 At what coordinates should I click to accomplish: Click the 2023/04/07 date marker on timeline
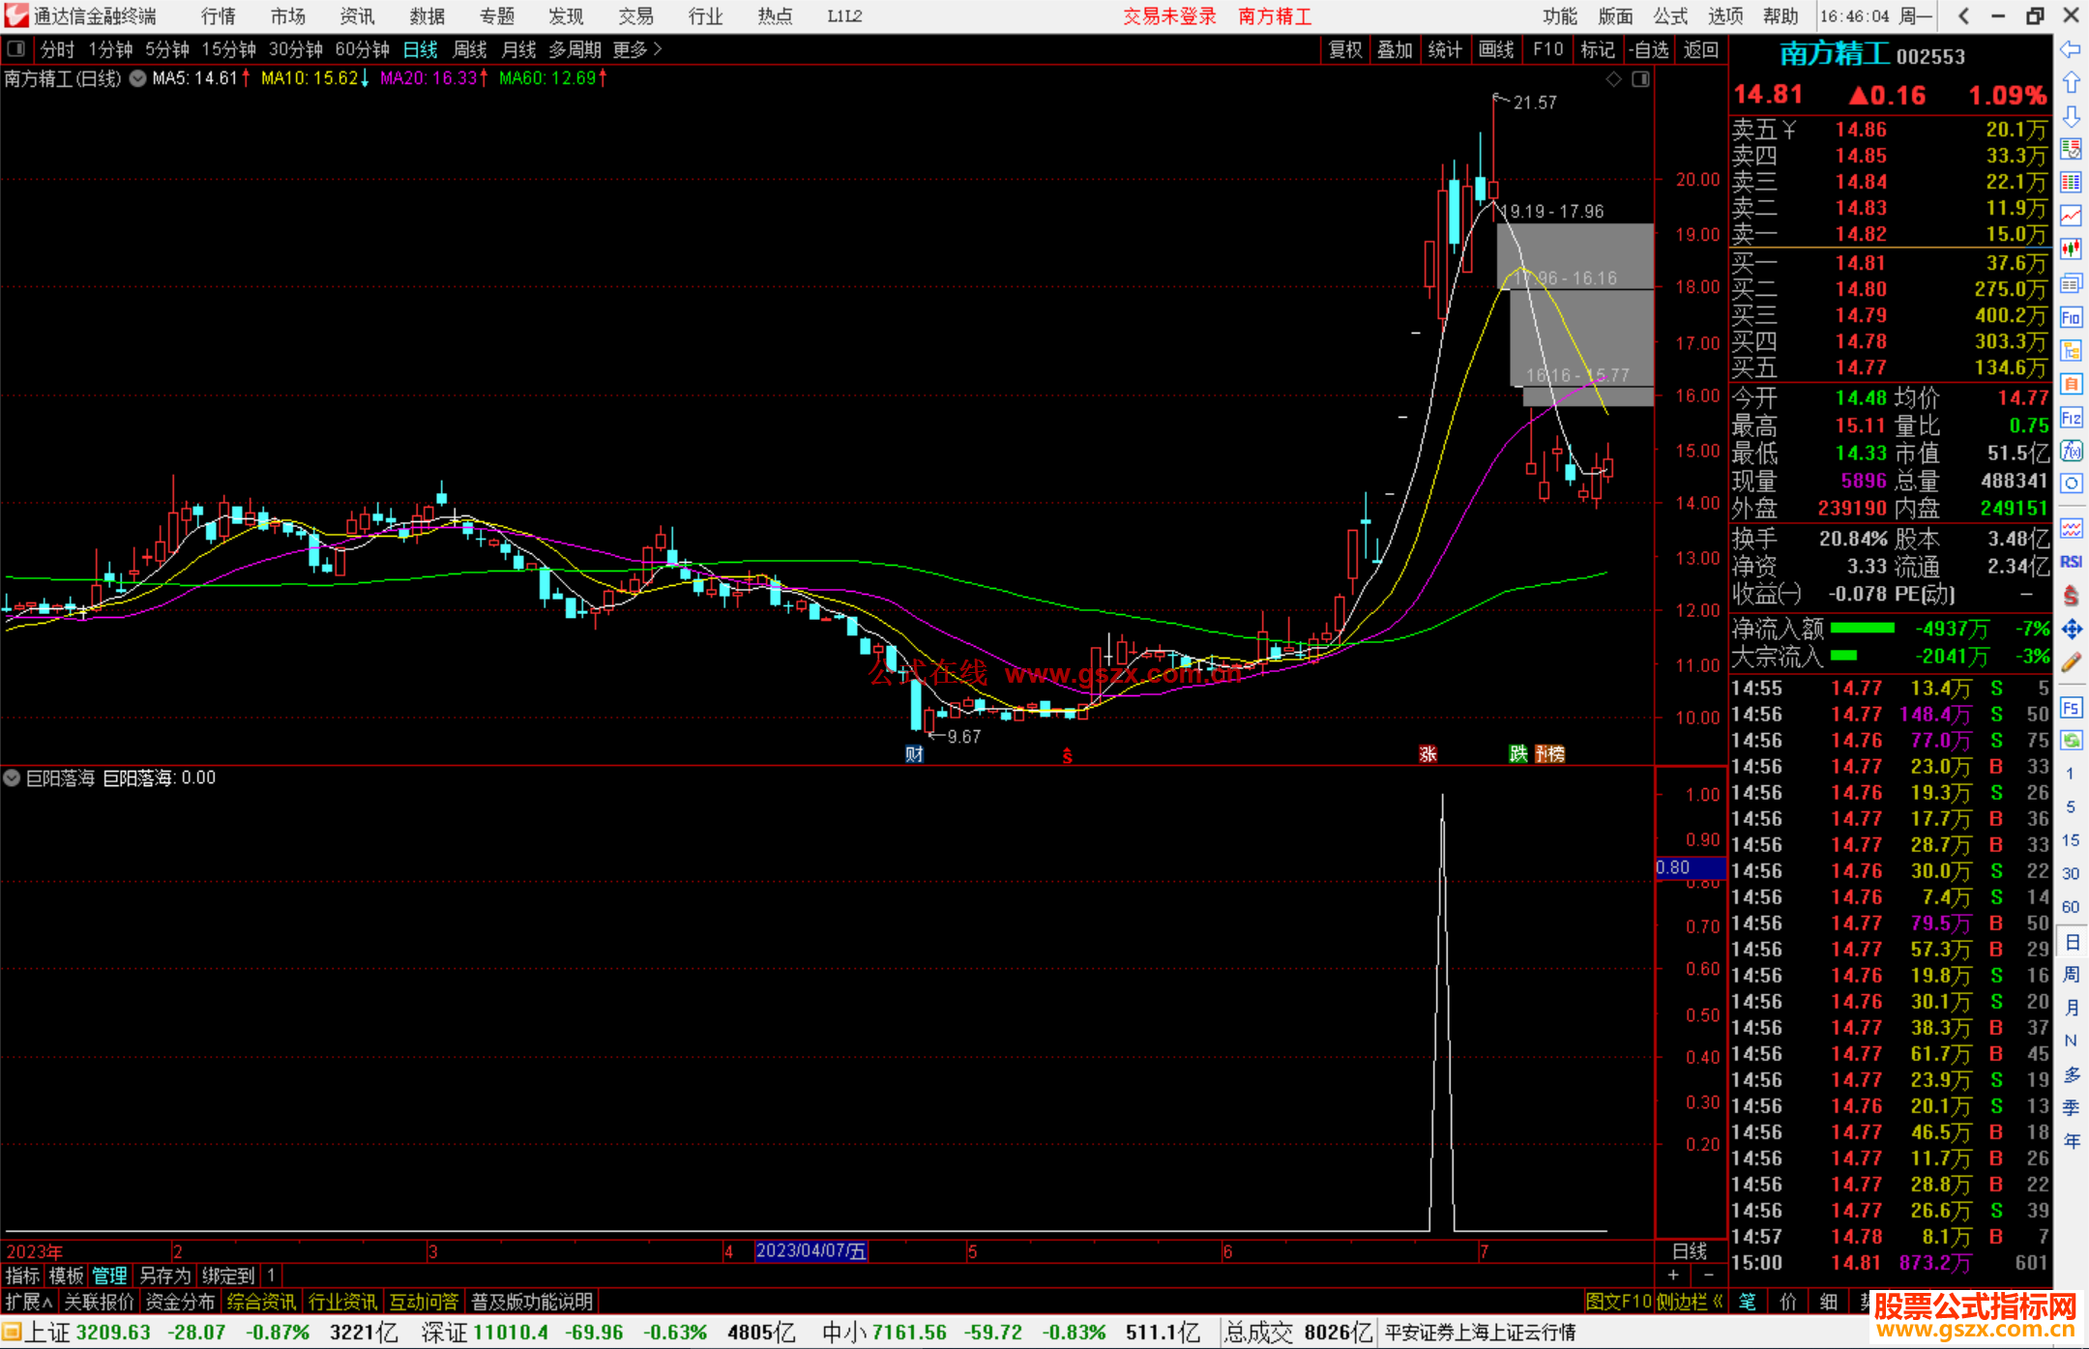810,1250
